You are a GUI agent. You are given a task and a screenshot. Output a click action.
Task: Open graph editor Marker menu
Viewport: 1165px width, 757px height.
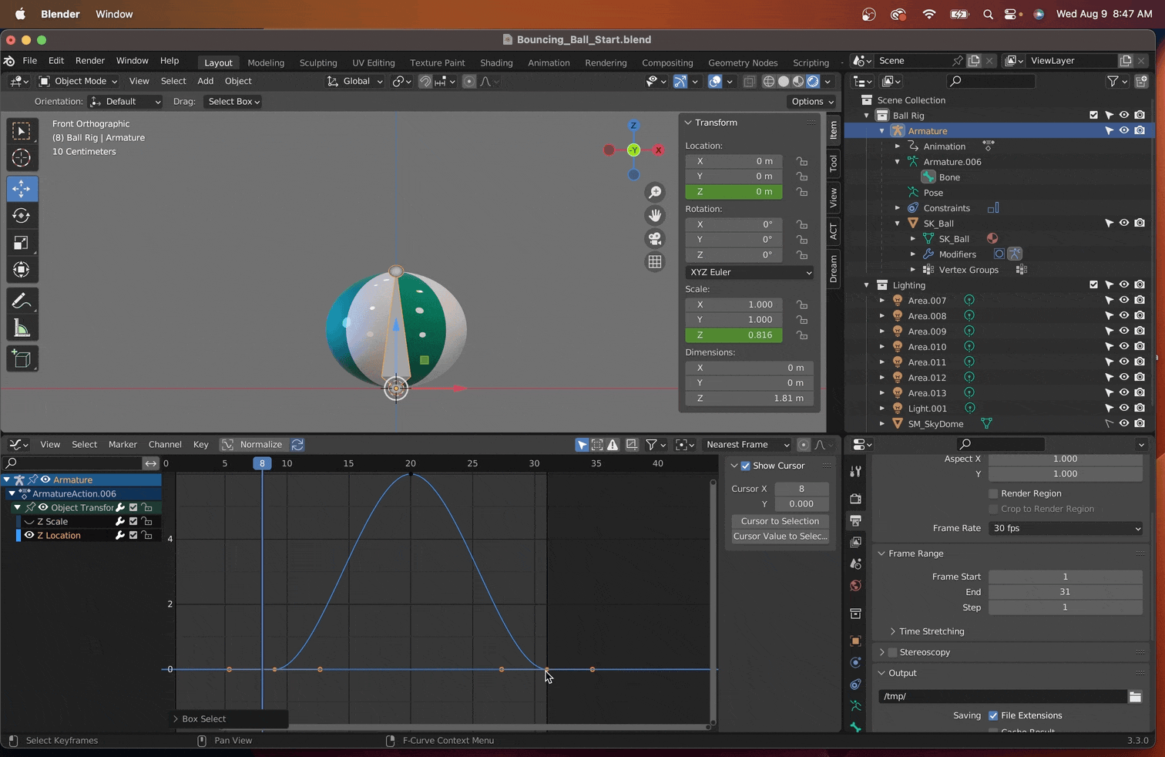tap(123, 445)
